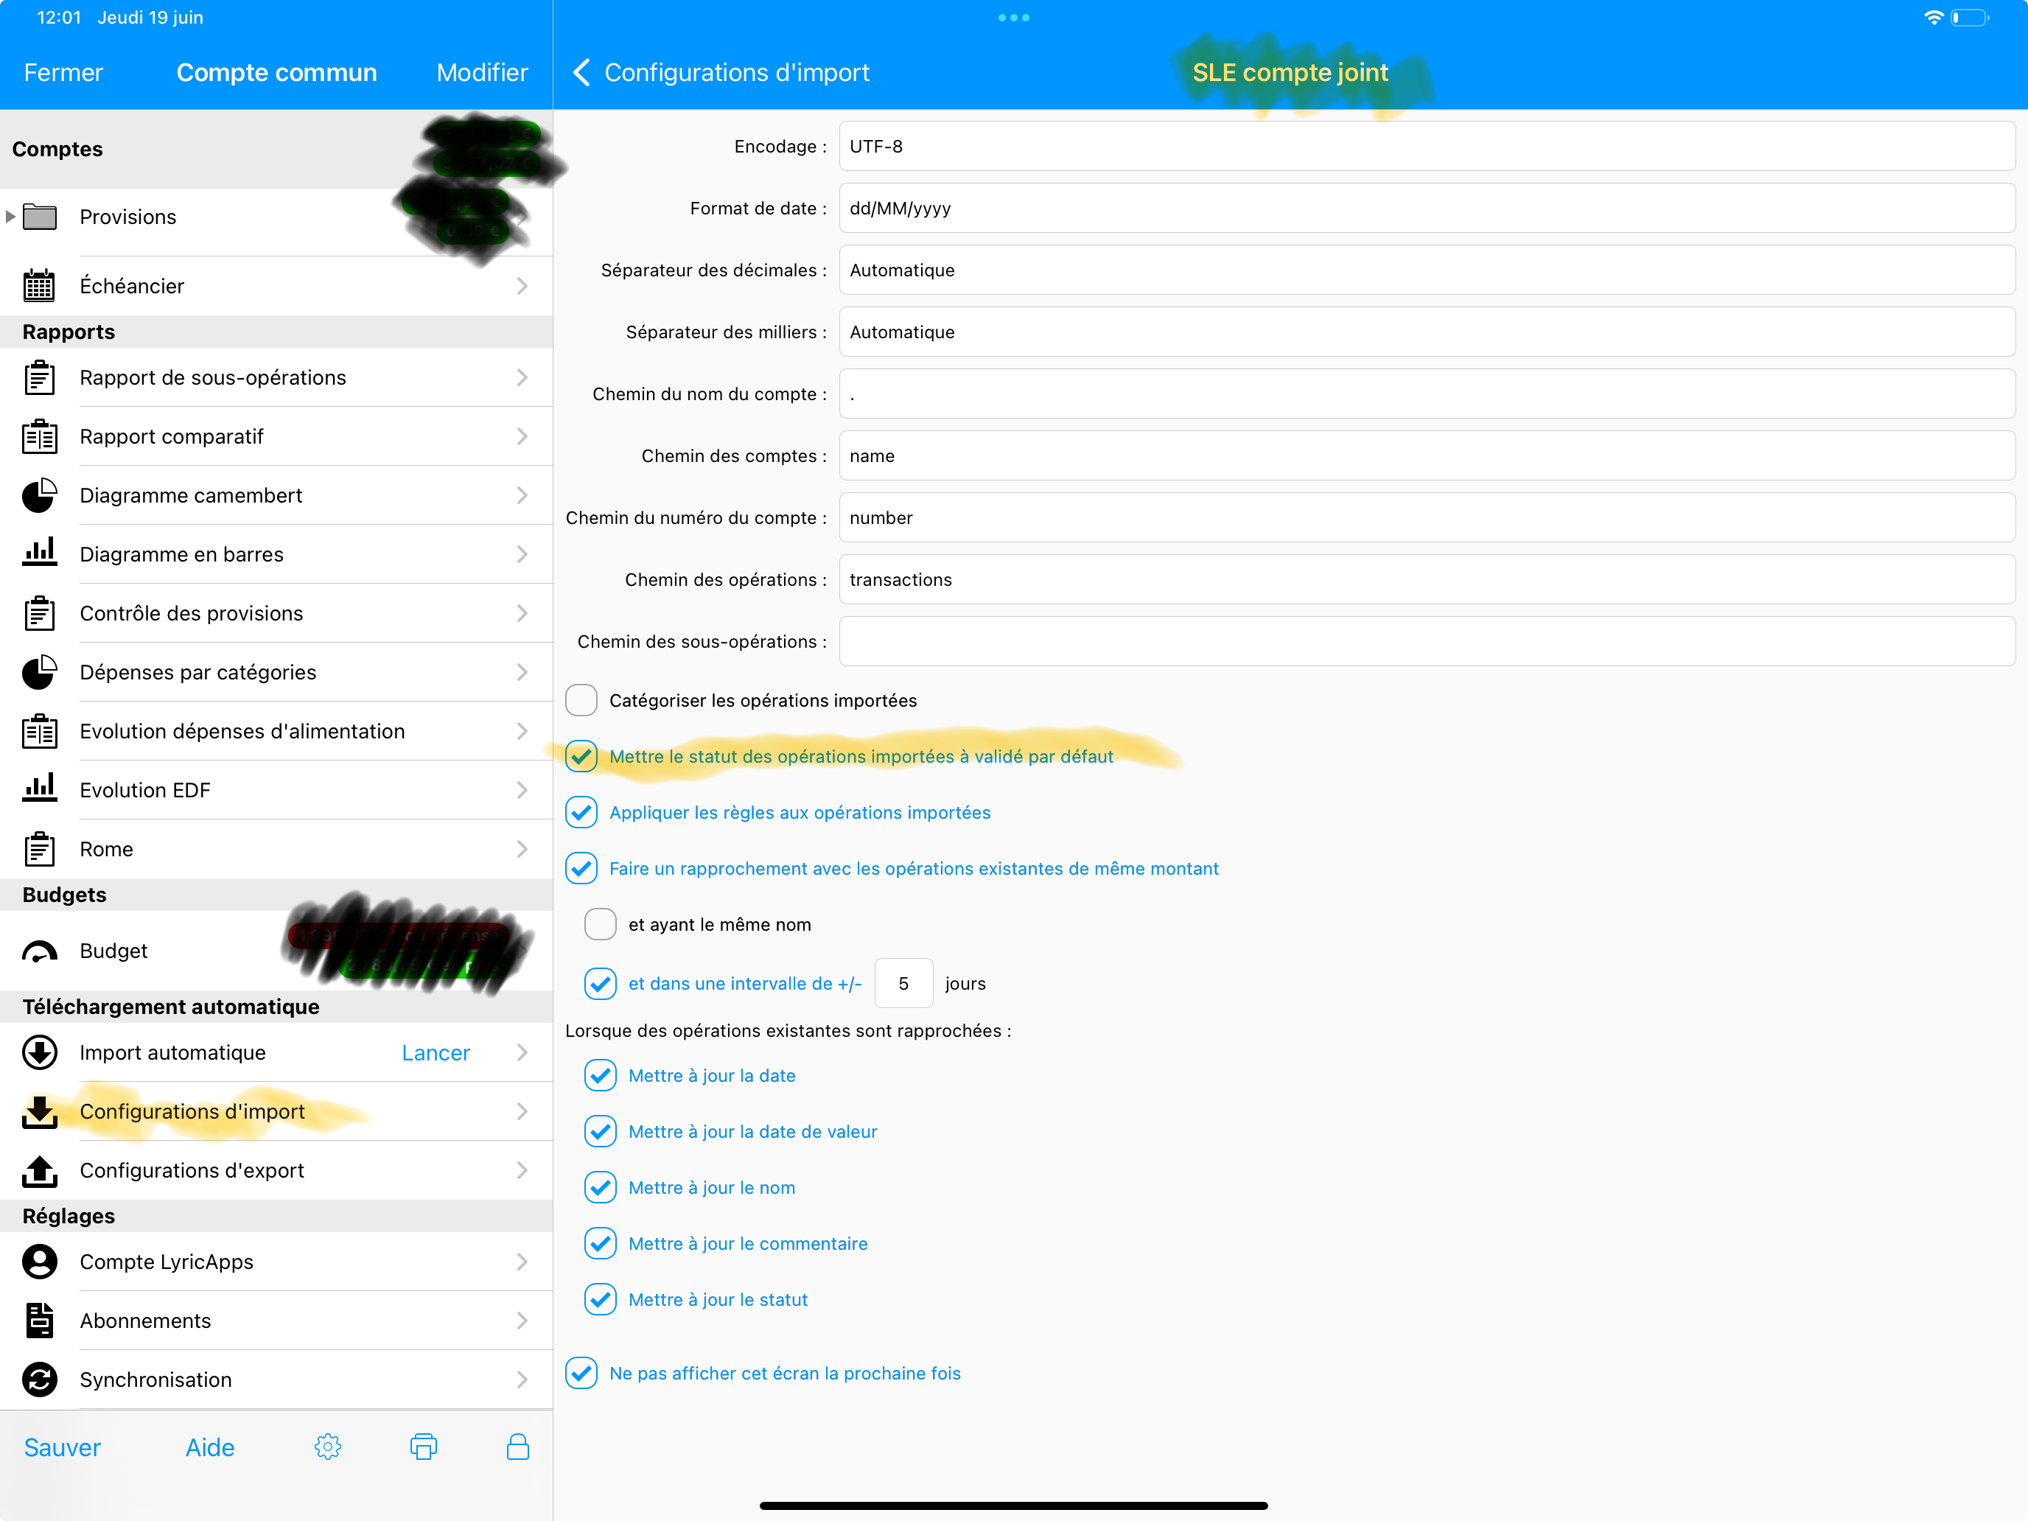Viewport: 2028px width, 1521px height.
Task: Uncheck Mettre à jour la date
Action: pyautogui.click(x=601, y=1075)
